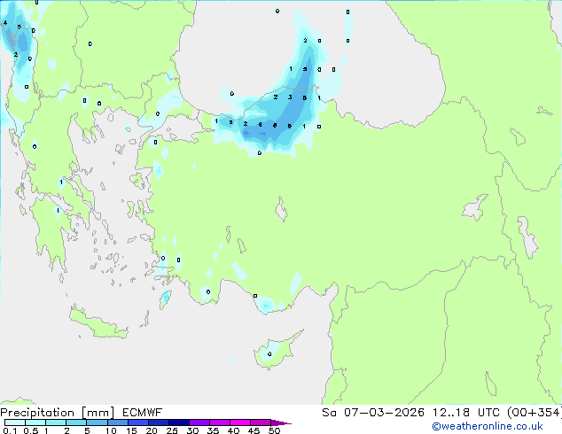
Task: Select the 2–5 mm legend color swatch
Action: 76,422
